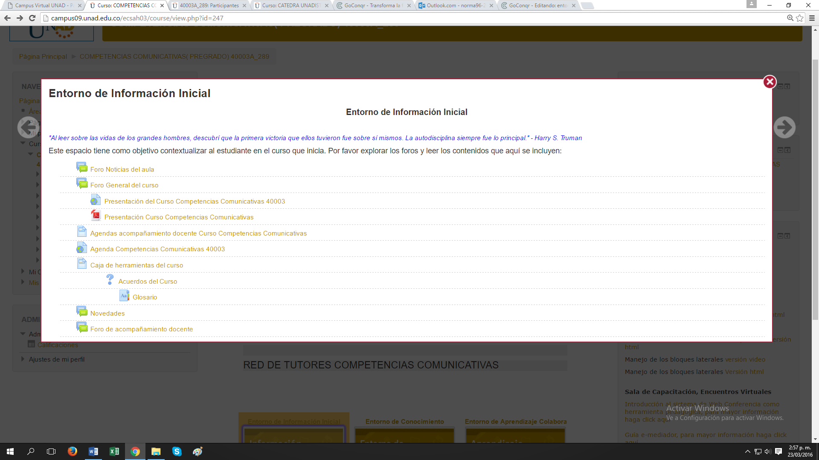Switch to the Outlook.com browser tab
Viewport: 819px width, 460px height.
(455, 6)
